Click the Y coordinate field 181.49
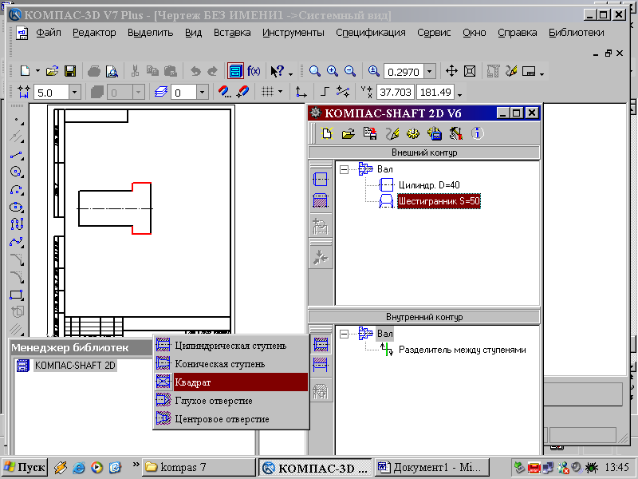Screen dimensions: 638x479 coord(435,93)
